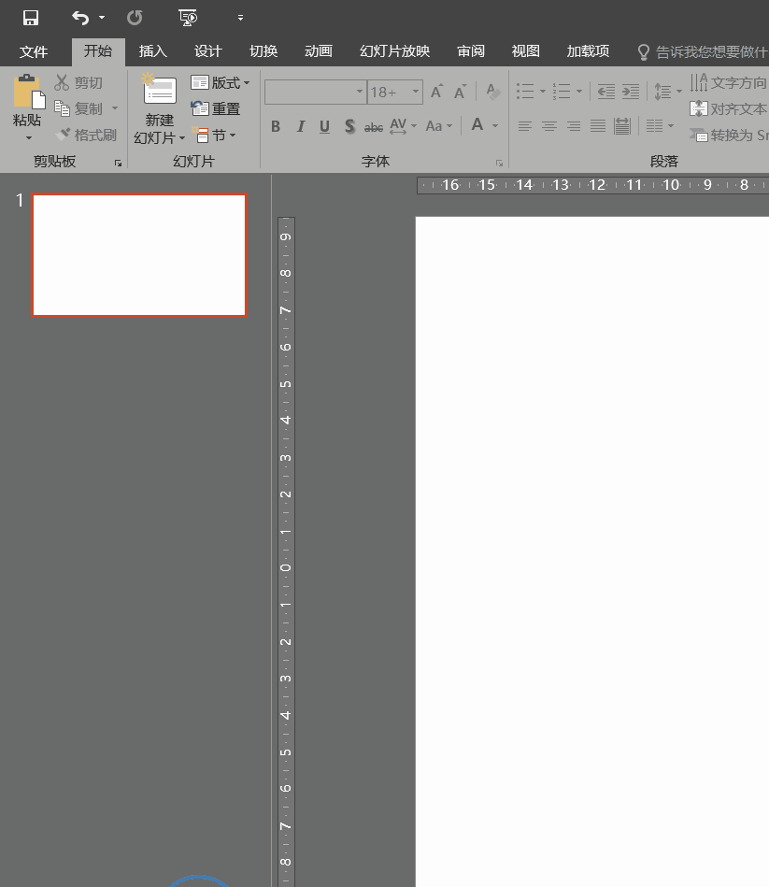Open Customize Quick Access Toolbar dropdown

coord(240,18)
